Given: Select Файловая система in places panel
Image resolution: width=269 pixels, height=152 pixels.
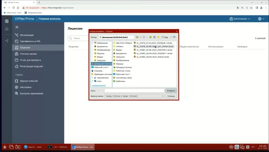Looking at the screenshot, I should pos(102,74).
